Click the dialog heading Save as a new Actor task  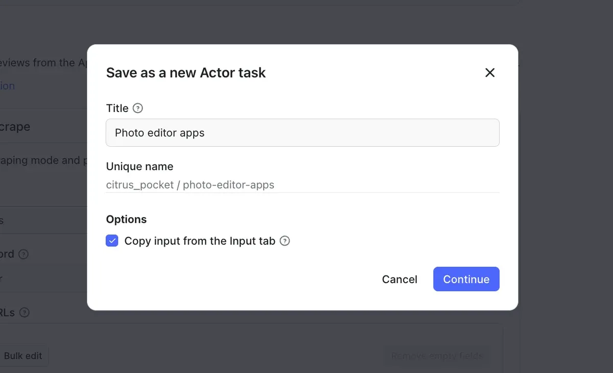186,73
